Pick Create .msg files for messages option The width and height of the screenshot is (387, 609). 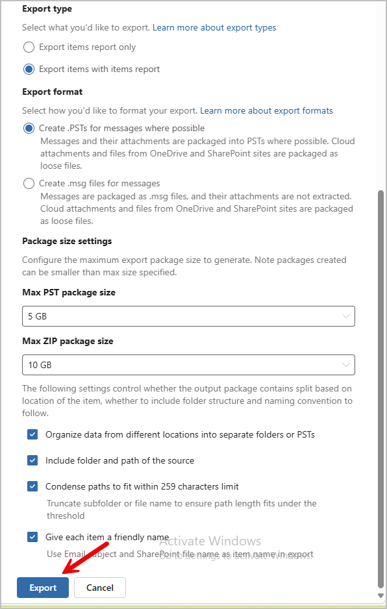(29, 183)
